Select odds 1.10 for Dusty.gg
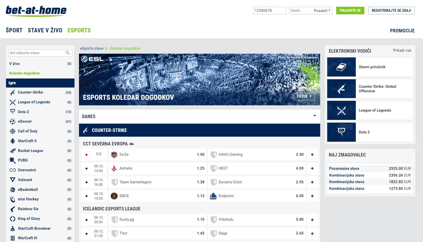 [x=201, y=219]
